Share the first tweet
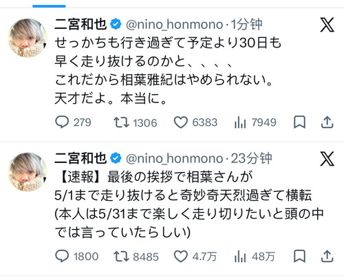This screenshot has width=344, height=280. tap(327, 122)
